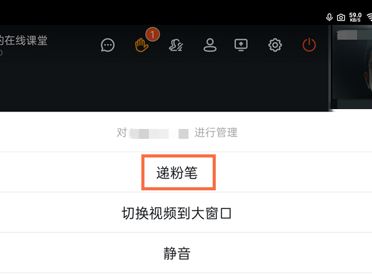Open classroom settings gear icon
Viewport: 372px width, 279px height.
coord(275,45)
